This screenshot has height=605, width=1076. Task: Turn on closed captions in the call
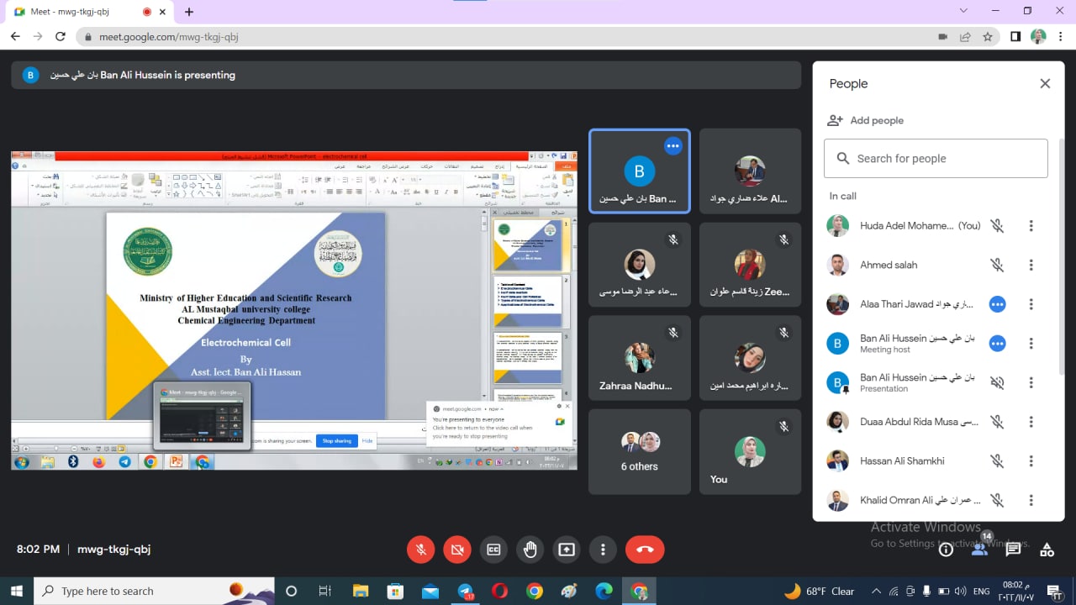pyautogui.click(x=493, y=550)
